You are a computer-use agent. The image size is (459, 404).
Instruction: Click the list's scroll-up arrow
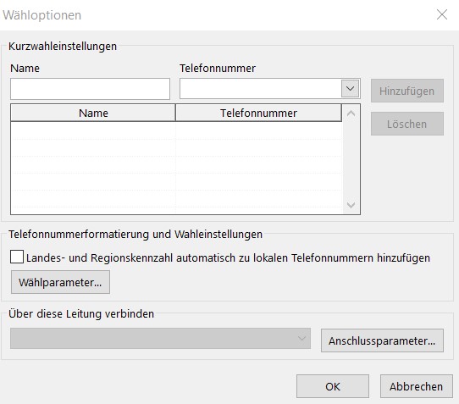tap(351, 113)
